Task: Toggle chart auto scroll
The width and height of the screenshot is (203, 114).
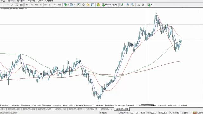Action: [139, 5]
